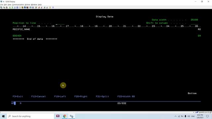The height and width of the screenshot is (119, 212).
Task: Focus the Shift to column input field
Action: (194, 23)
